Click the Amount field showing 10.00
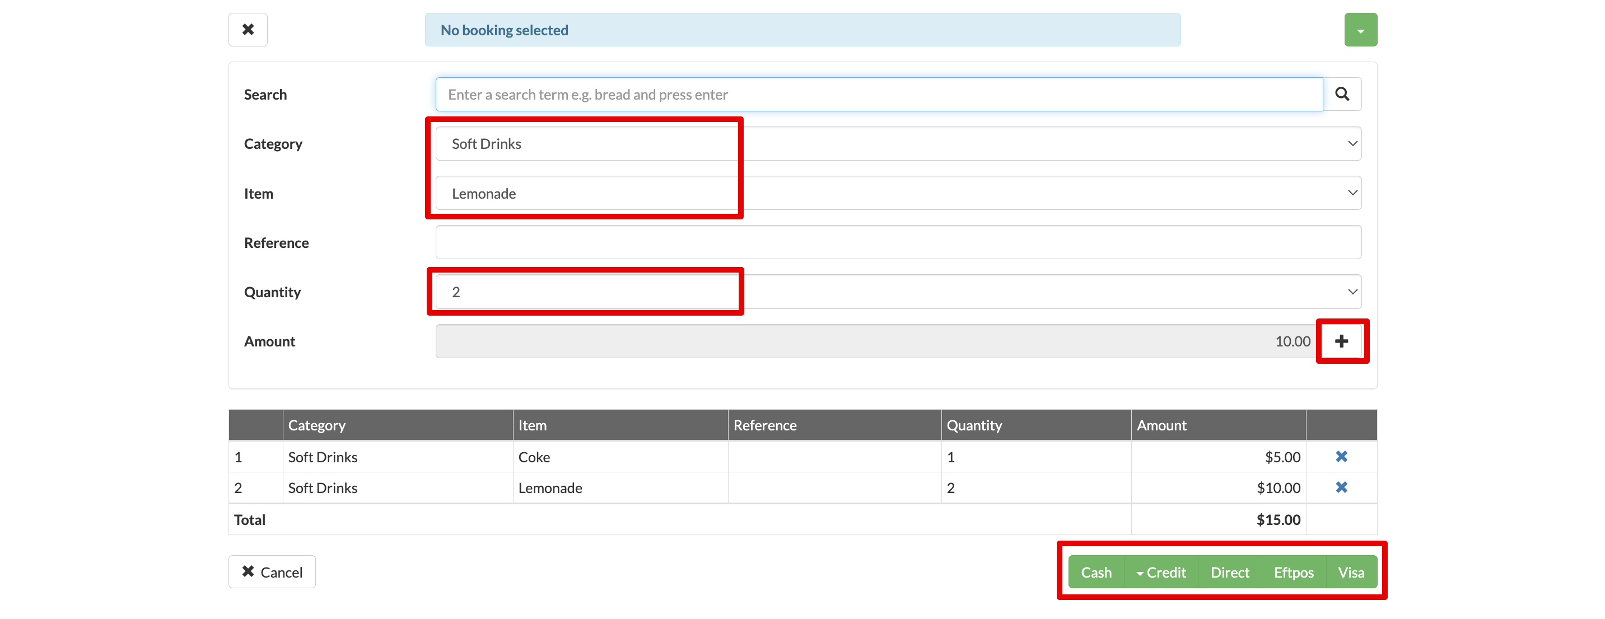1605x619 pixels. click(x=875, y=341)
